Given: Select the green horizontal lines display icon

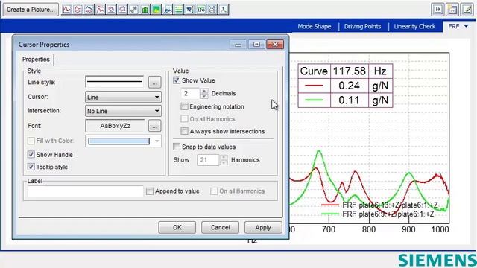Looking at the screenshot, I should click(x=179, y=10).
